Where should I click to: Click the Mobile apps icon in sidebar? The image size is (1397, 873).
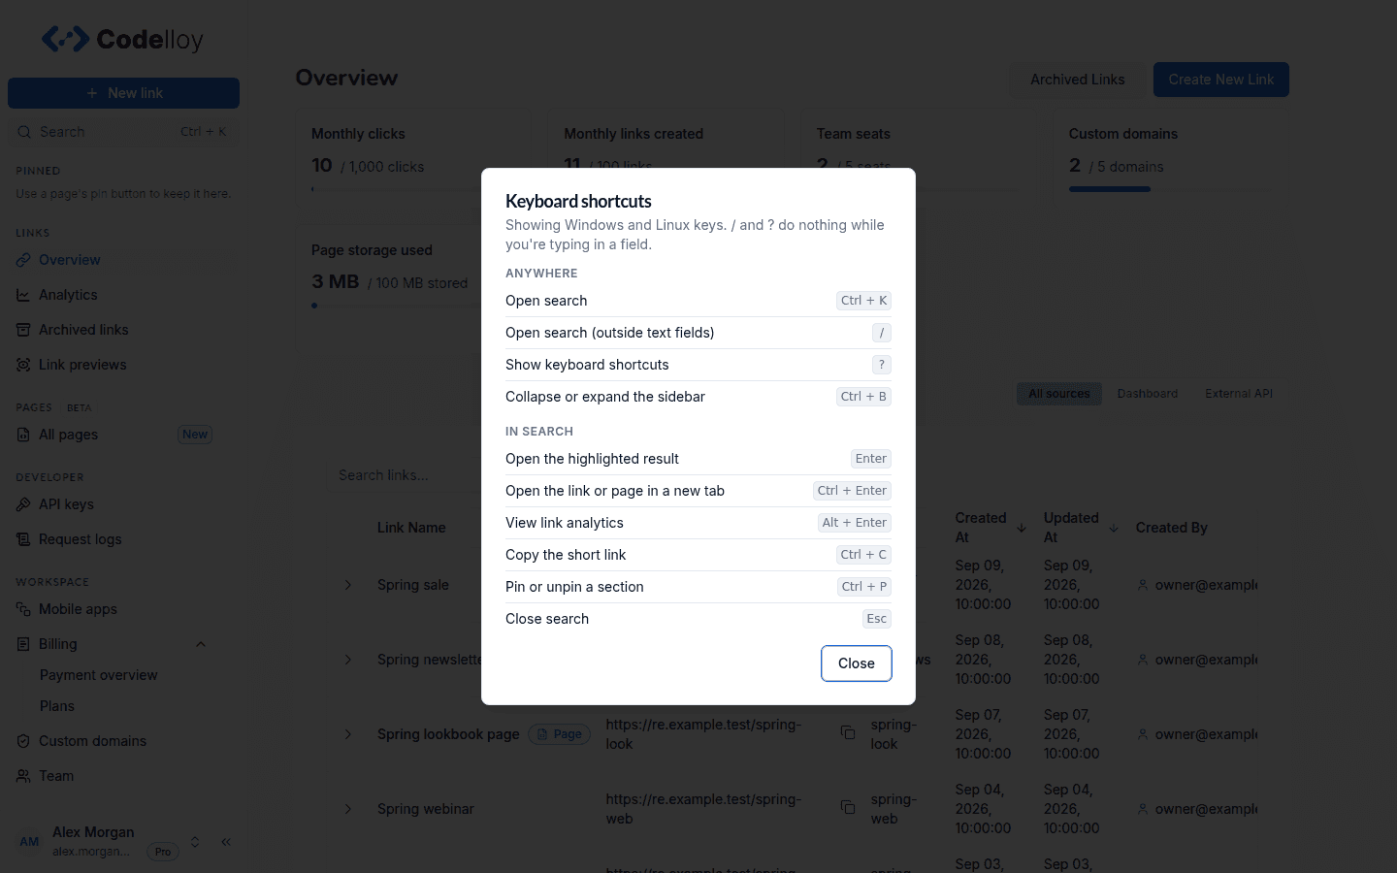[23, 609]
